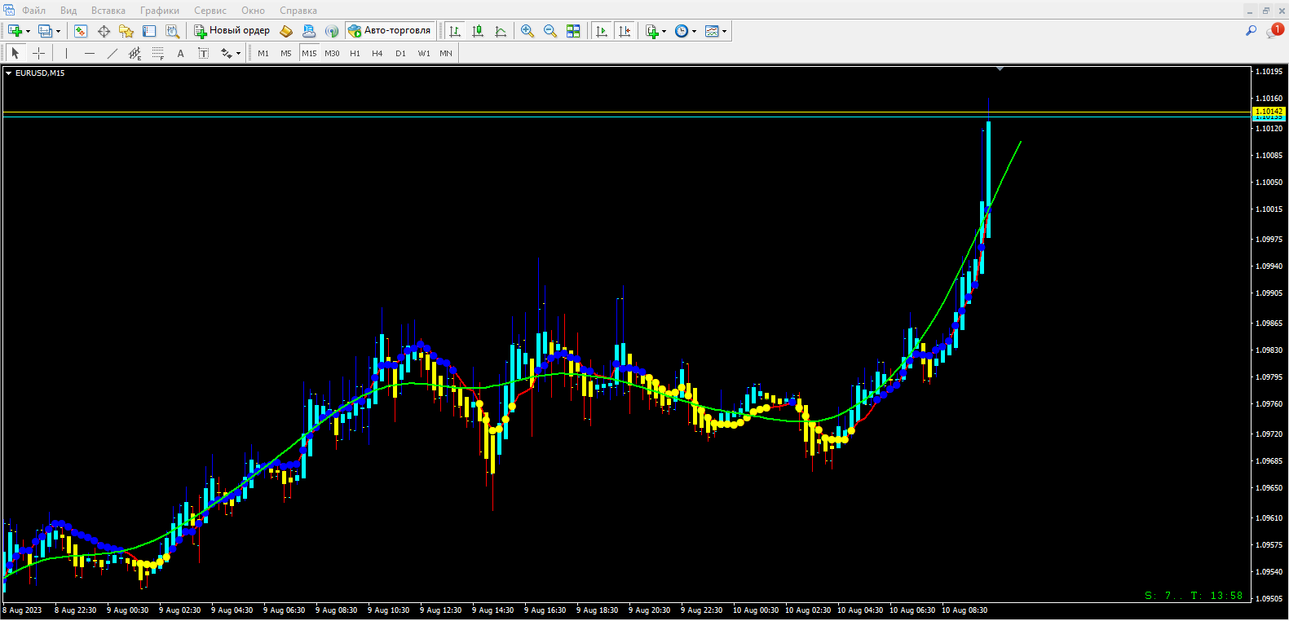Toggle the Авто-торговля auto trading button
Image resolution: width=1289 pixels, height=621 pixels.
390,31
